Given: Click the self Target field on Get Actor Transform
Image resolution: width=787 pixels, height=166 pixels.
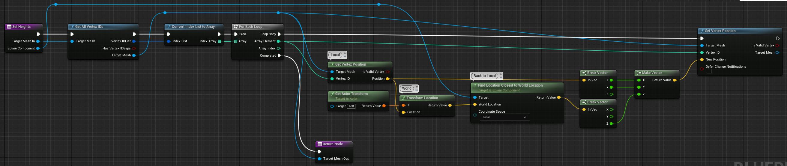Looking at the screenshot, I should click(x=351, y=106).
